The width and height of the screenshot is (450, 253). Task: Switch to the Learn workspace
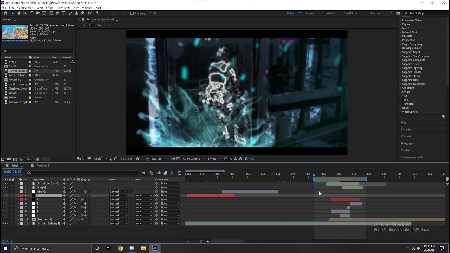click(309, 13)
